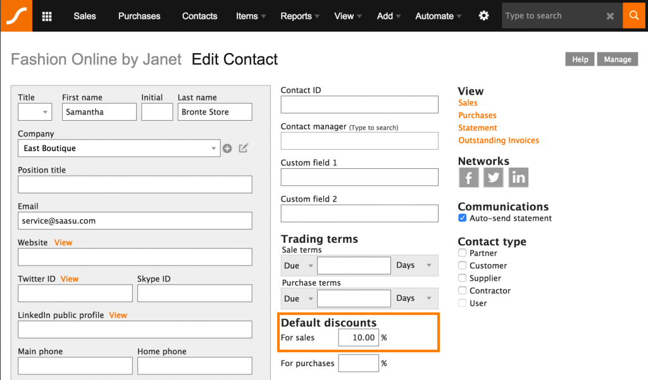Open the Outstanding Invoices link
The width and height of the screenshot is (648, 380).
point(499,140)
